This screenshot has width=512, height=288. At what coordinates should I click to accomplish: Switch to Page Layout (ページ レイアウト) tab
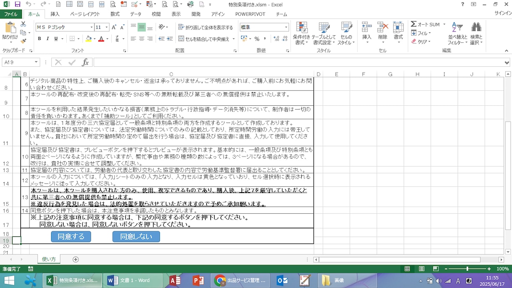click(x=85, y=14)
